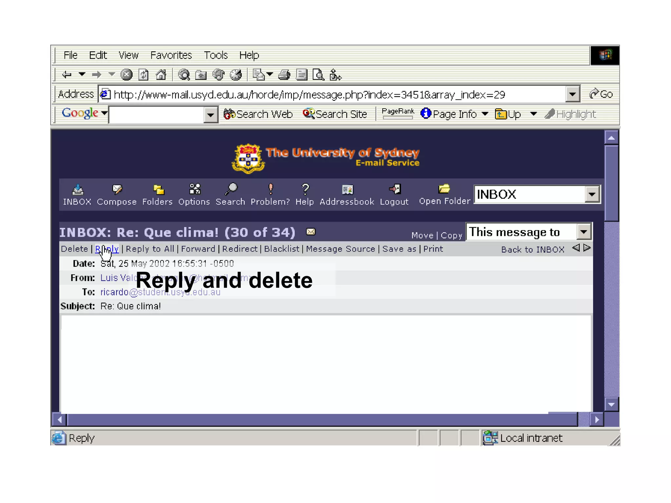Click the Back to INBOX link
Image resolution: width=671 pixels, height=503 pixels.
[x=533, y=250]
